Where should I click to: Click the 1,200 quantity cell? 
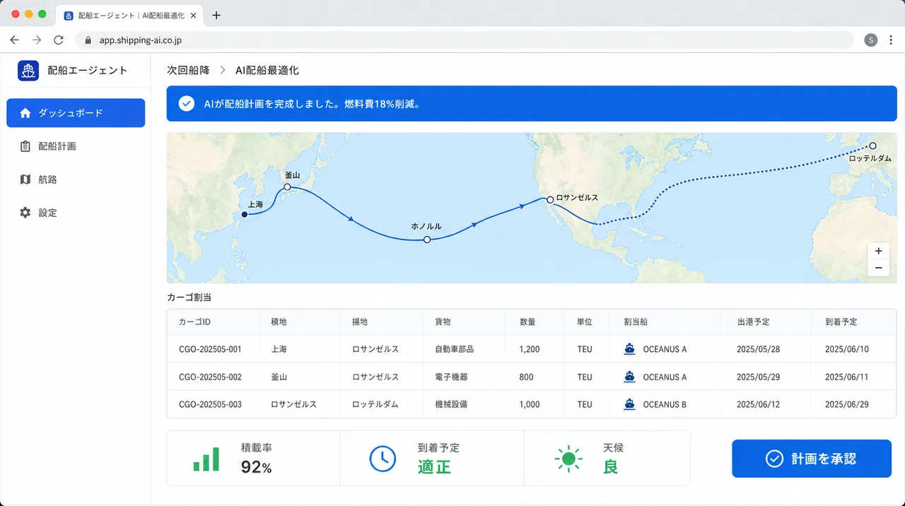pyautogui.click(x=530, y=349)
